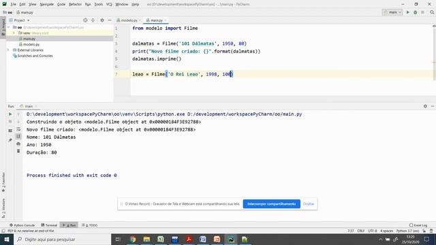Toggle scroll to end in Run console
This screenshot has width=436, height=245.
pyautogui.click(x=18, y=136)
